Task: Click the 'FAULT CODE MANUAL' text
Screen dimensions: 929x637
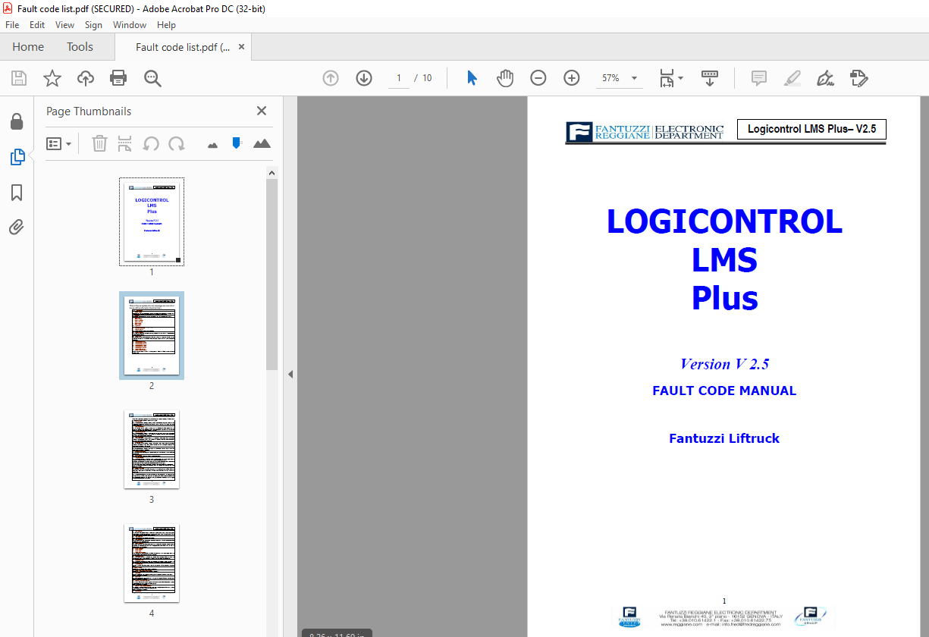Action: click(724, 391)
